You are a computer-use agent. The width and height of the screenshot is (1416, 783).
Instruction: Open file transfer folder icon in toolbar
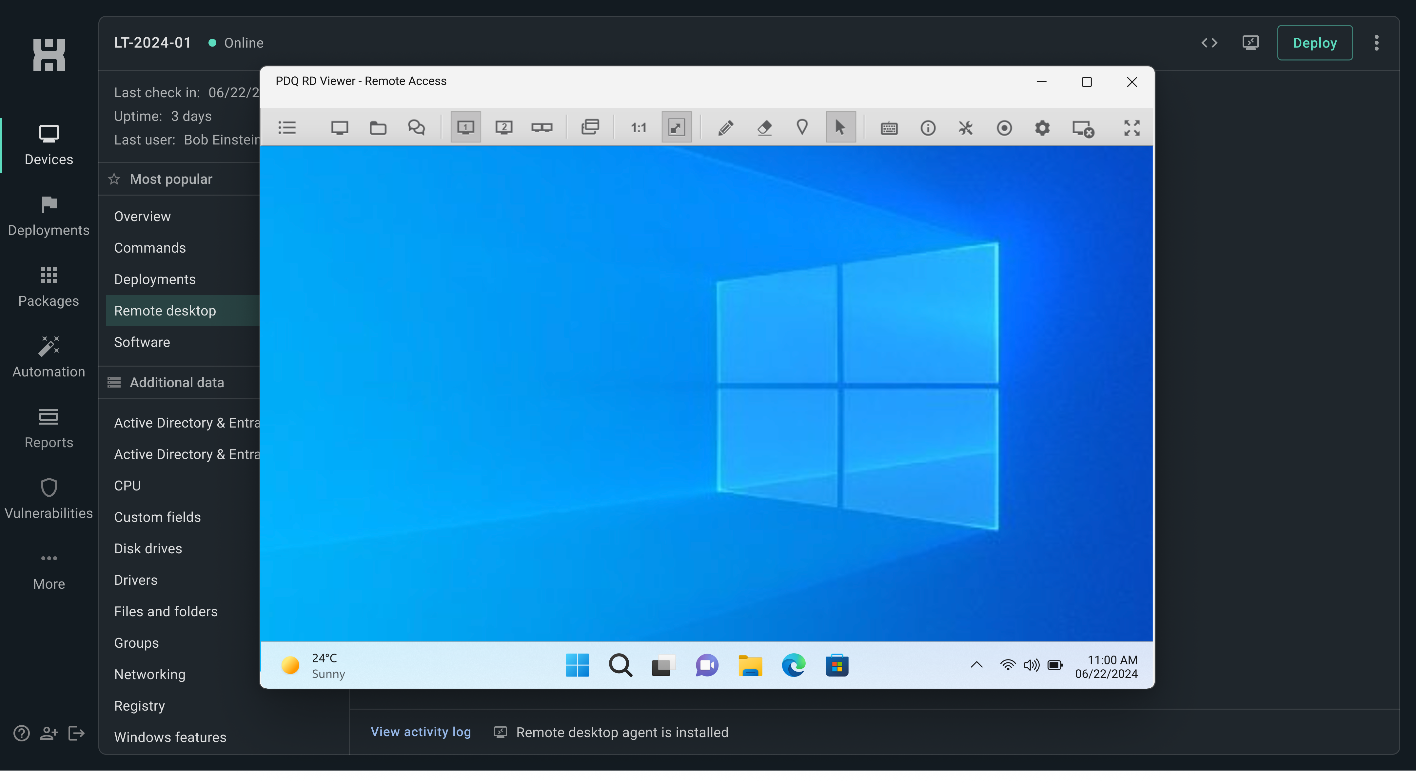378,128
